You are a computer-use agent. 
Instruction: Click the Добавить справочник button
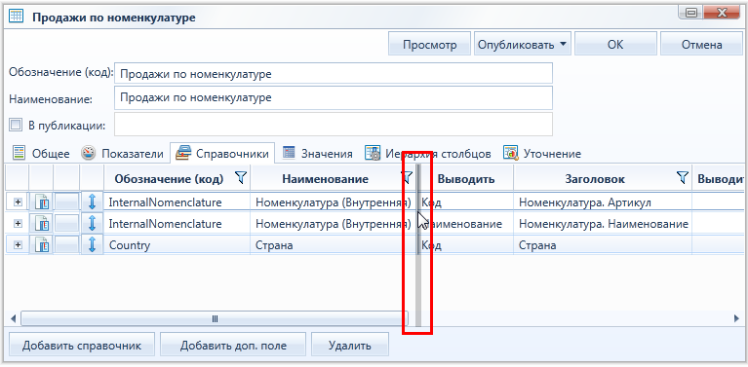[x=82, y=346]
